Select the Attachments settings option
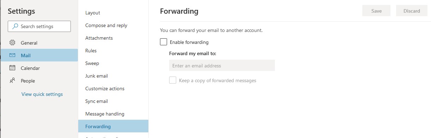The height and width of the screenshot is (138, 431). 99,38
